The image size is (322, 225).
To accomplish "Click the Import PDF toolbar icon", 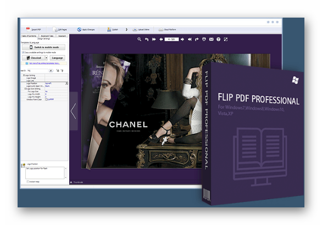I will point(28,29).
